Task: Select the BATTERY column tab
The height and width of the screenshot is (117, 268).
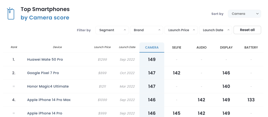Action: tap(251, 47)
